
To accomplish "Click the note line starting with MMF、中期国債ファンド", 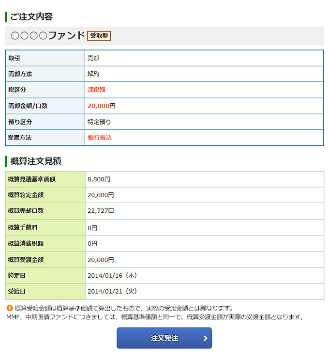I will pos(155,317).
